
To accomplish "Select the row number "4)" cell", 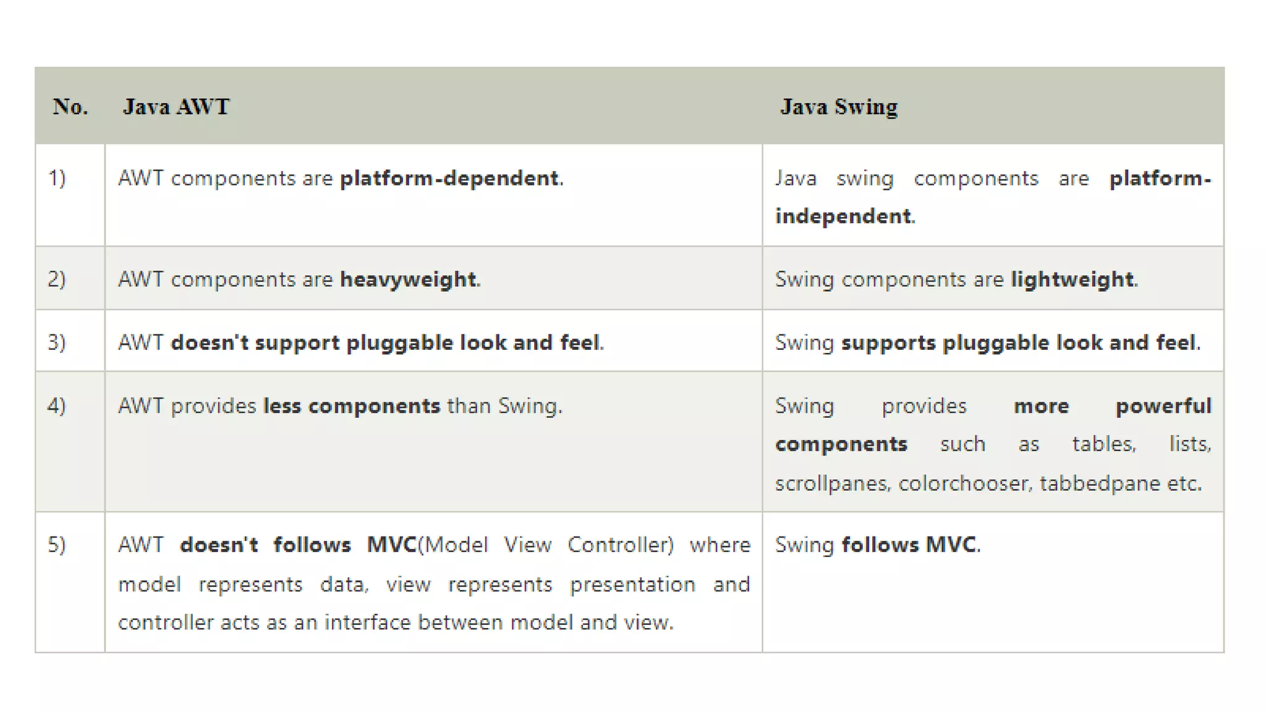I will pyautogui.click(x=57, y=406).
